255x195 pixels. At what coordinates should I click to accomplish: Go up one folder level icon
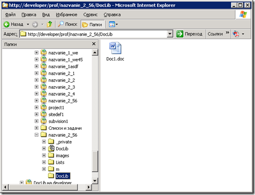point(49,24)
